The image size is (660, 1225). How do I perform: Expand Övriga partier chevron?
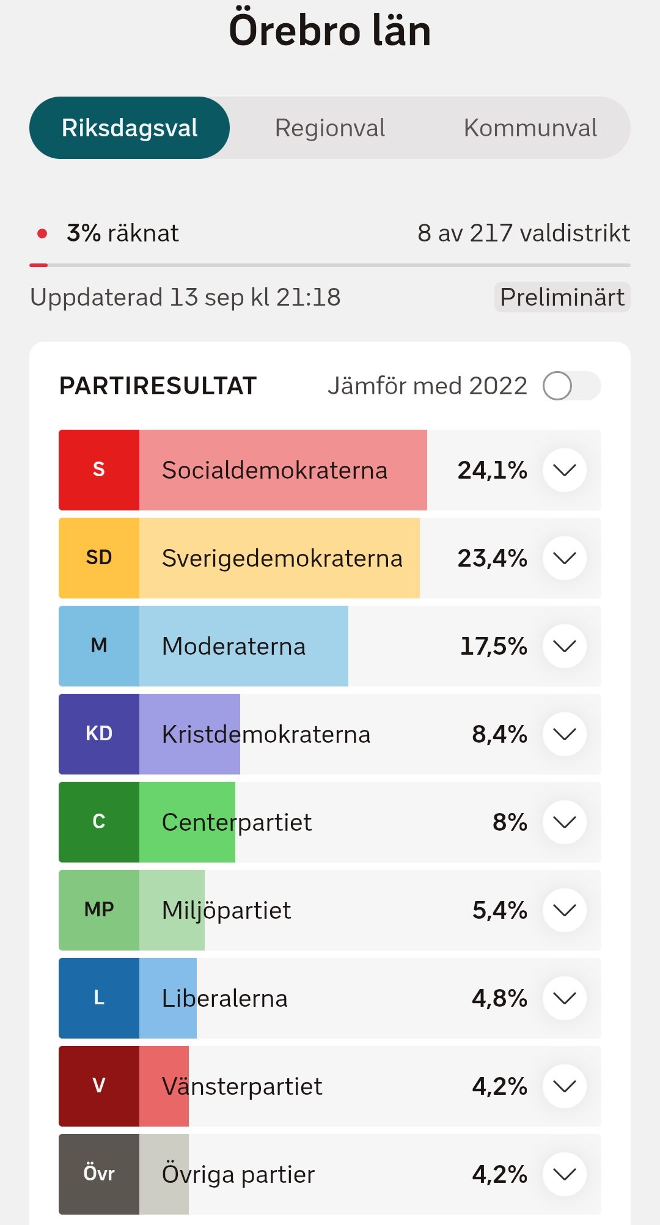(565, 1174)
